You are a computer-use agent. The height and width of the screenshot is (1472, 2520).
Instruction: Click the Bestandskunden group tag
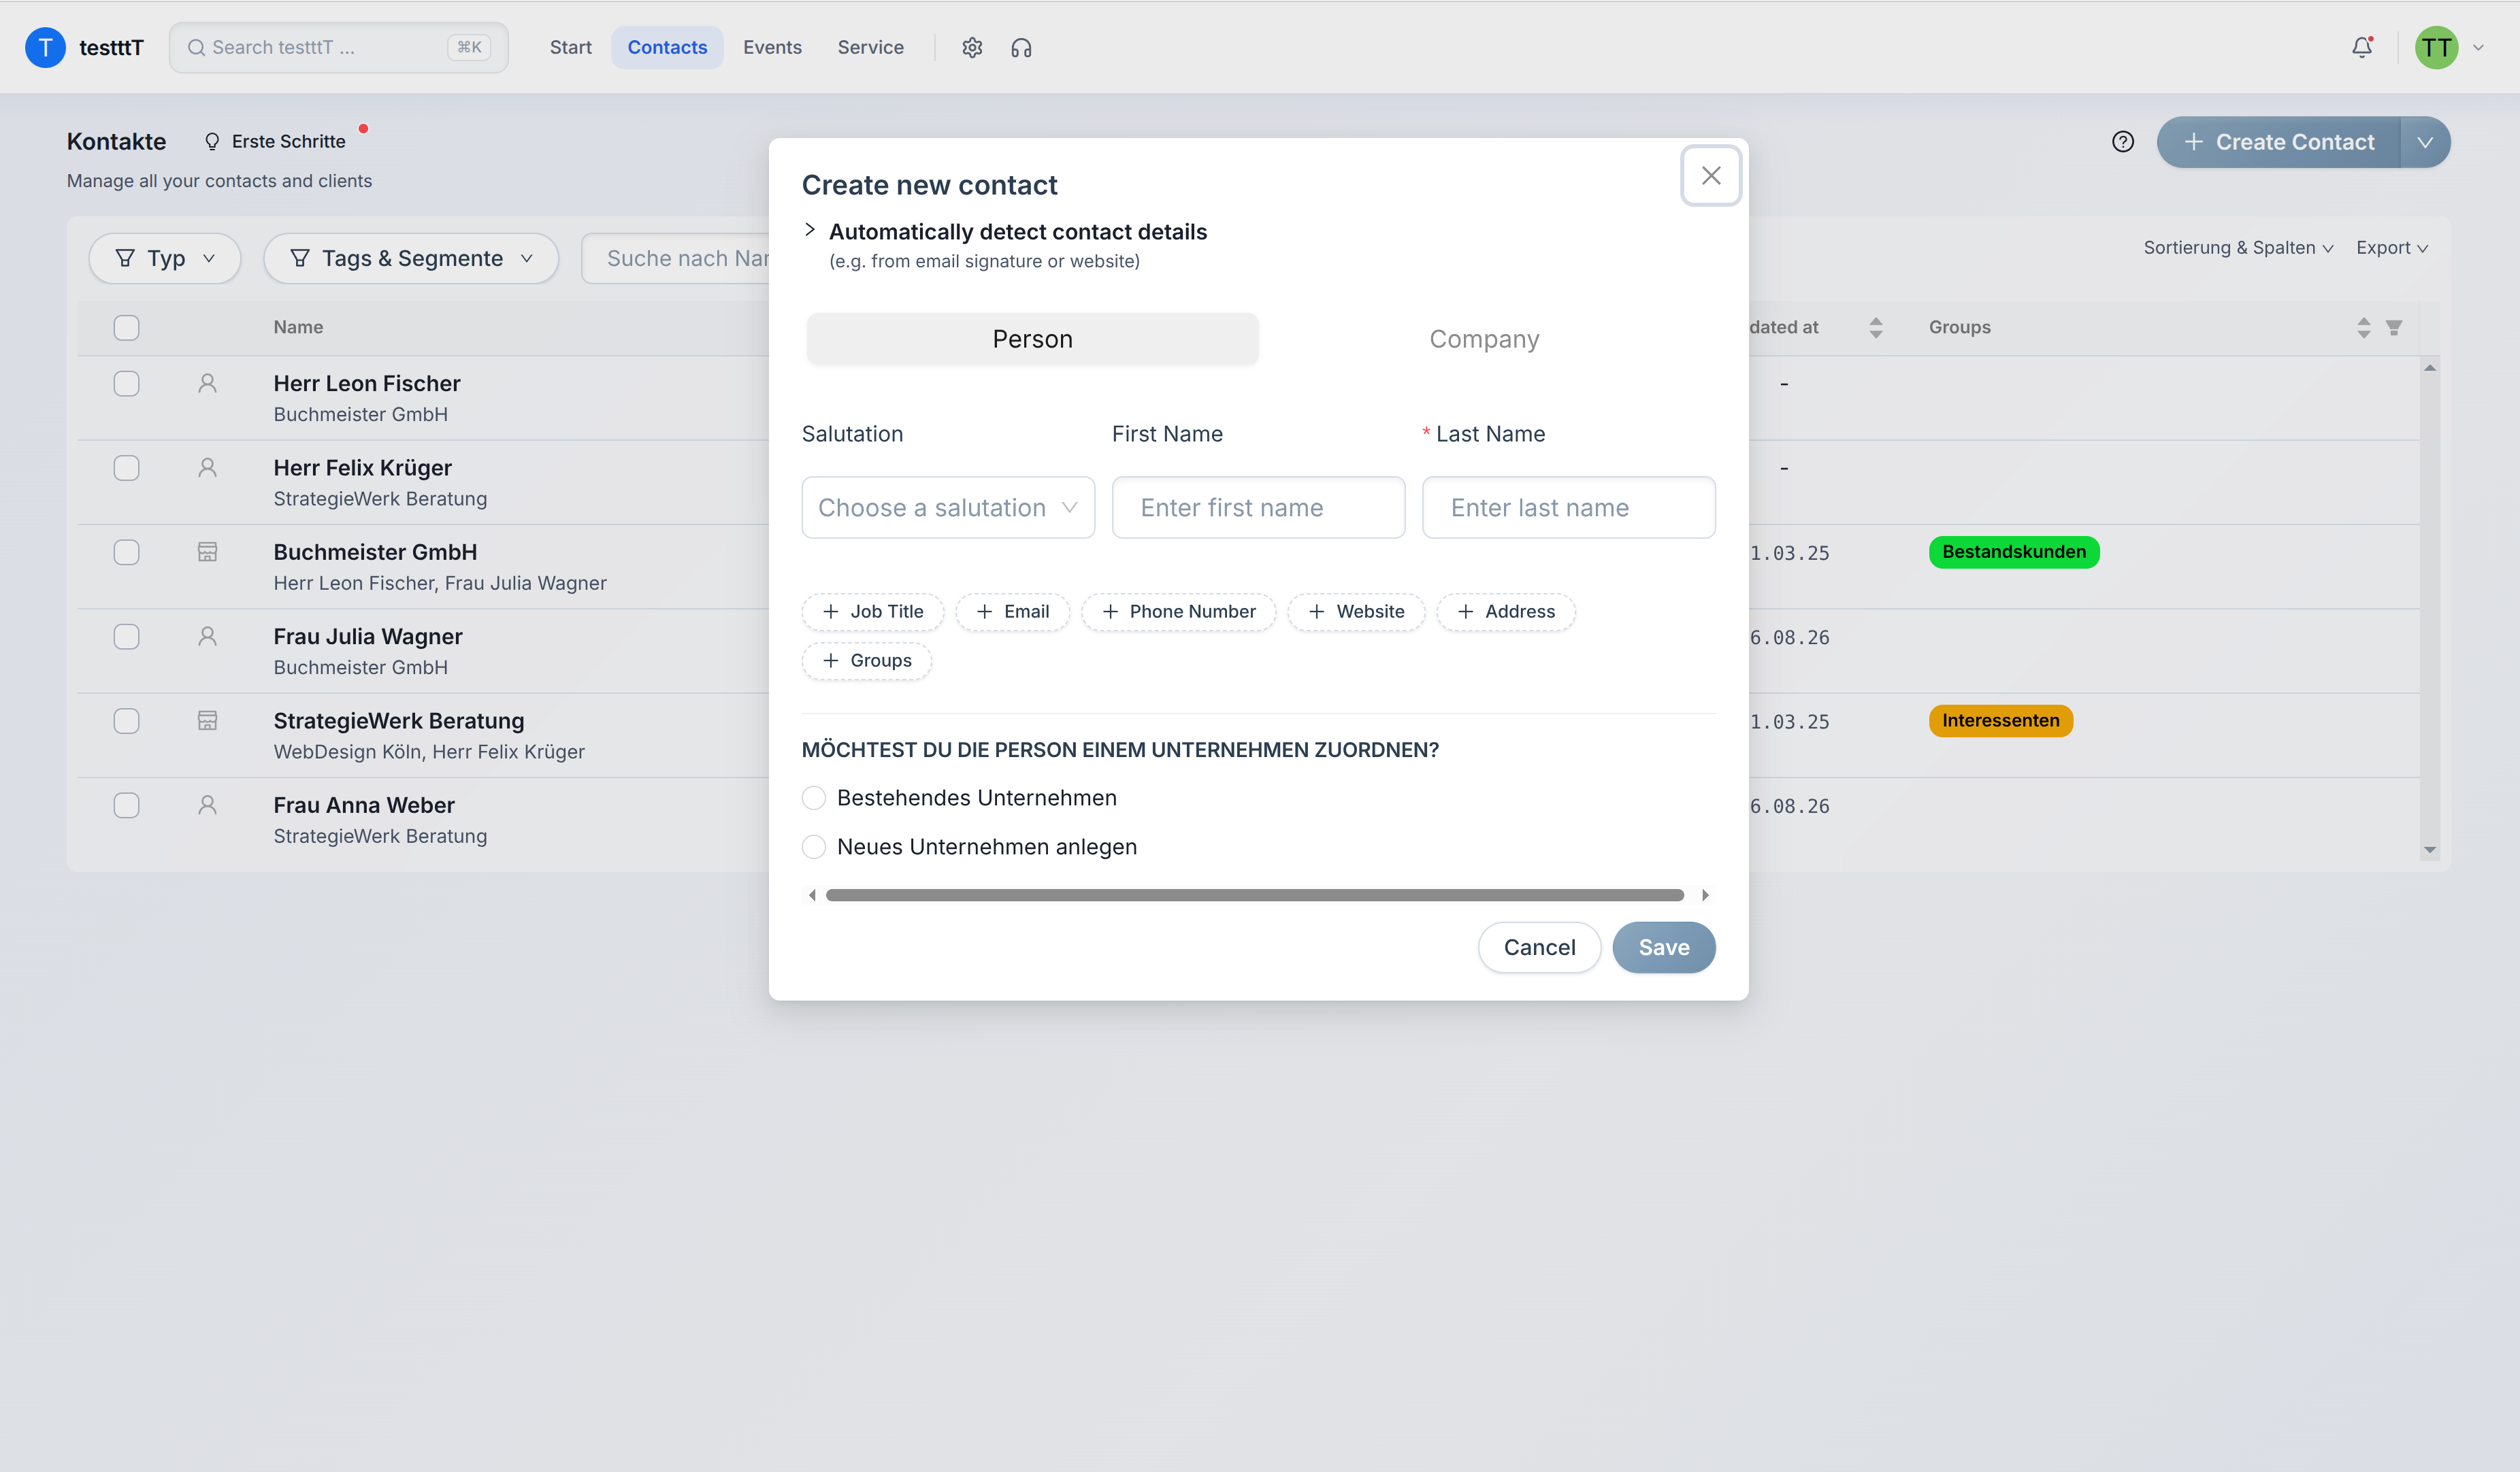[2013, 552]
